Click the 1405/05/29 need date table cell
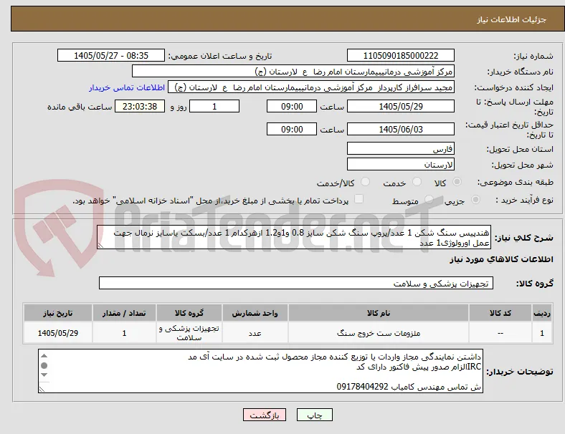This screenshot has height=434, width=565. point(57,333)
